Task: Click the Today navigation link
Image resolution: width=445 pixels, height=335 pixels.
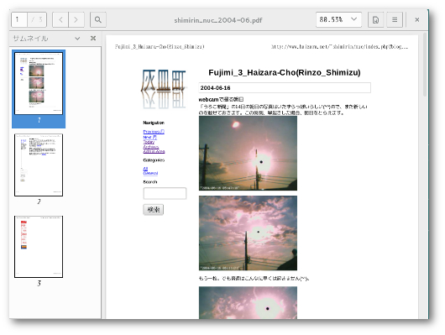Action: [149, 142]
